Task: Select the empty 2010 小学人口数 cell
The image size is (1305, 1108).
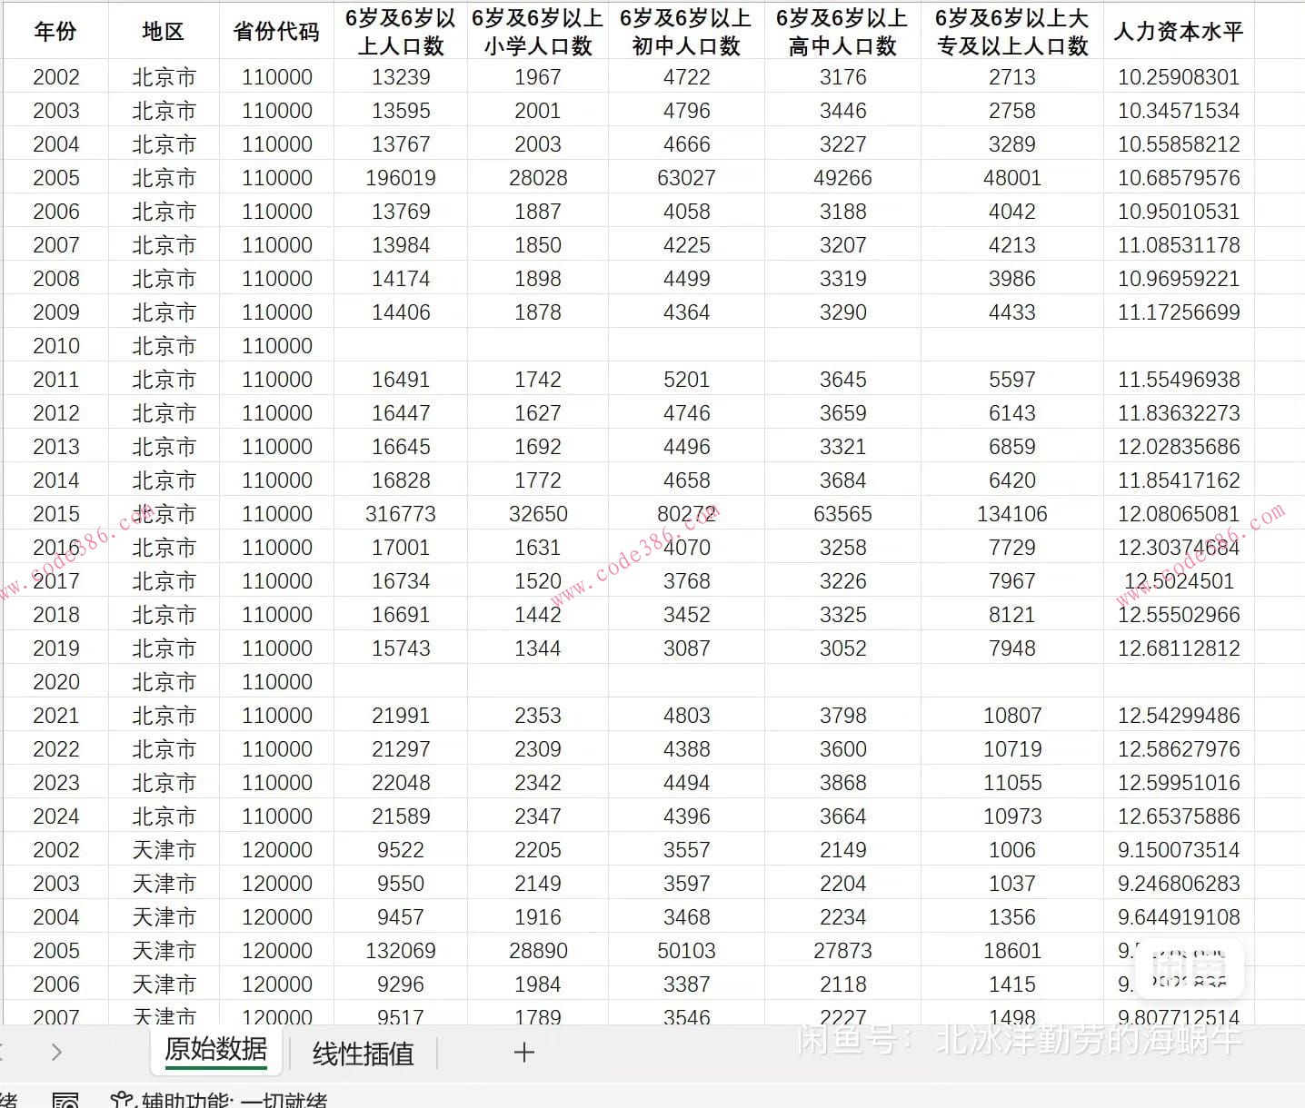Action: coord(538,345)
